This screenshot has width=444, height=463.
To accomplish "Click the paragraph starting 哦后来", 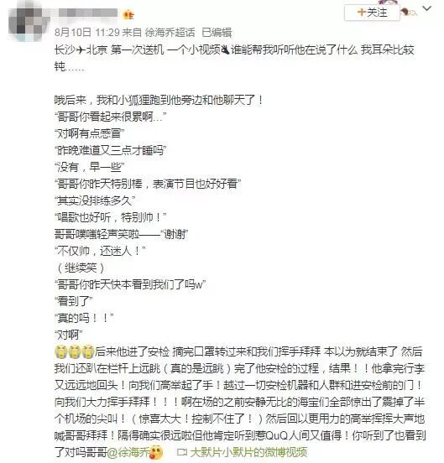I will 159,100.
